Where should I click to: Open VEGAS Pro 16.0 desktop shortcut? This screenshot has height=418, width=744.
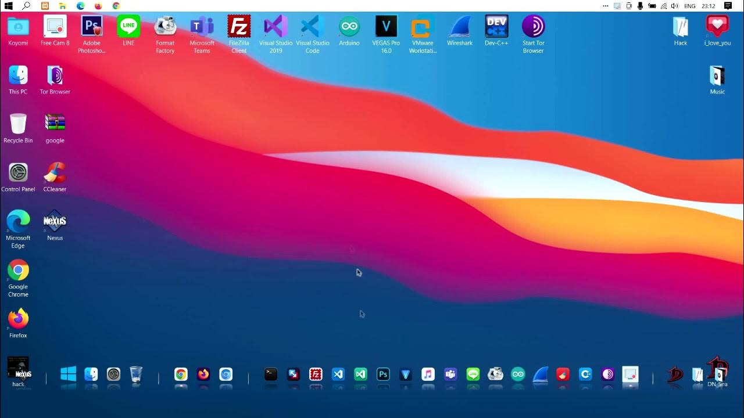click(386, 34)
